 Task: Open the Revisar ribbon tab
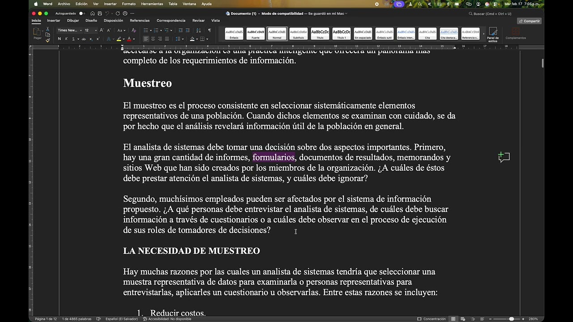pos(198,21)
